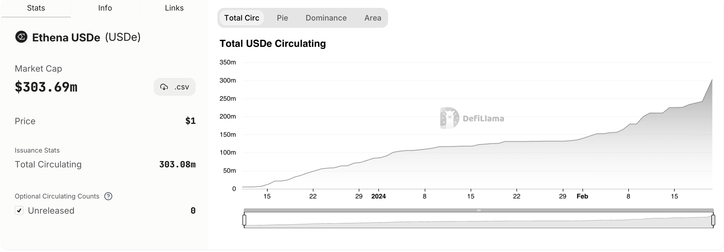Screen dimensions: 724x252
Task: Click the center grip on range bar
Action: click(479, 210)
